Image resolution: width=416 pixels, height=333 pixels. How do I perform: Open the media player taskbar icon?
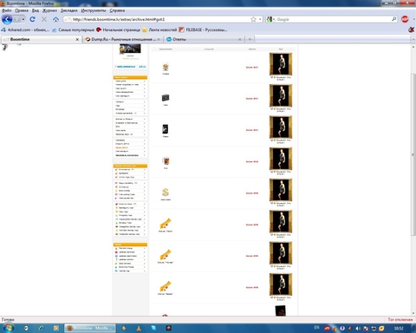[56, 328]
